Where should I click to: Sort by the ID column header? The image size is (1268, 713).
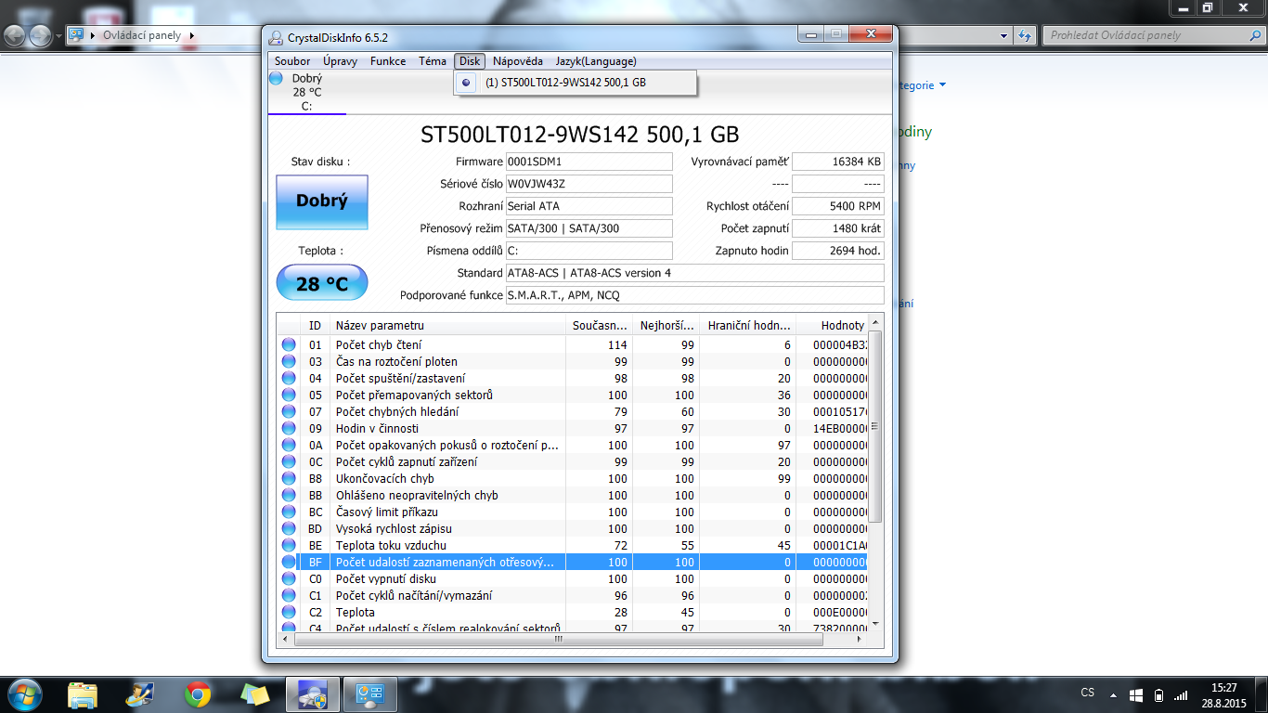(316, 326)
